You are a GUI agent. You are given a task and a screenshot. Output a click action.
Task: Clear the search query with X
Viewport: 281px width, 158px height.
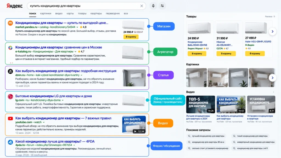click(142, 6)
